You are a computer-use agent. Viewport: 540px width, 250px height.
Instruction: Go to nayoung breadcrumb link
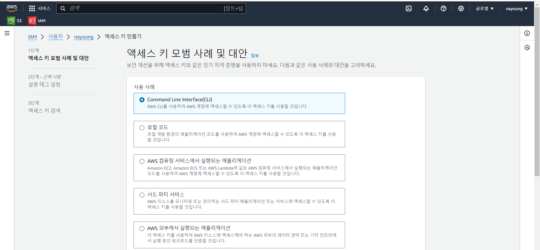tap(84, 37)
